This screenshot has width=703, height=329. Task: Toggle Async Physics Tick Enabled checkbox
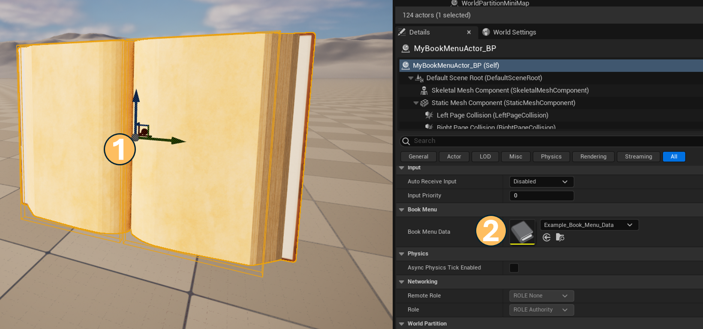(x=514, y=268)
